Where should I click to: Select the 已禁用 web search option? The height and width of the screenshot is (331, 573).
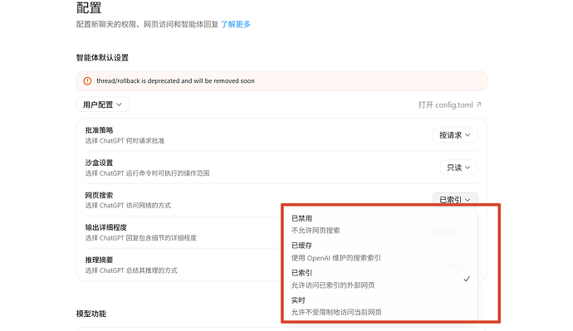click(381, 225)
